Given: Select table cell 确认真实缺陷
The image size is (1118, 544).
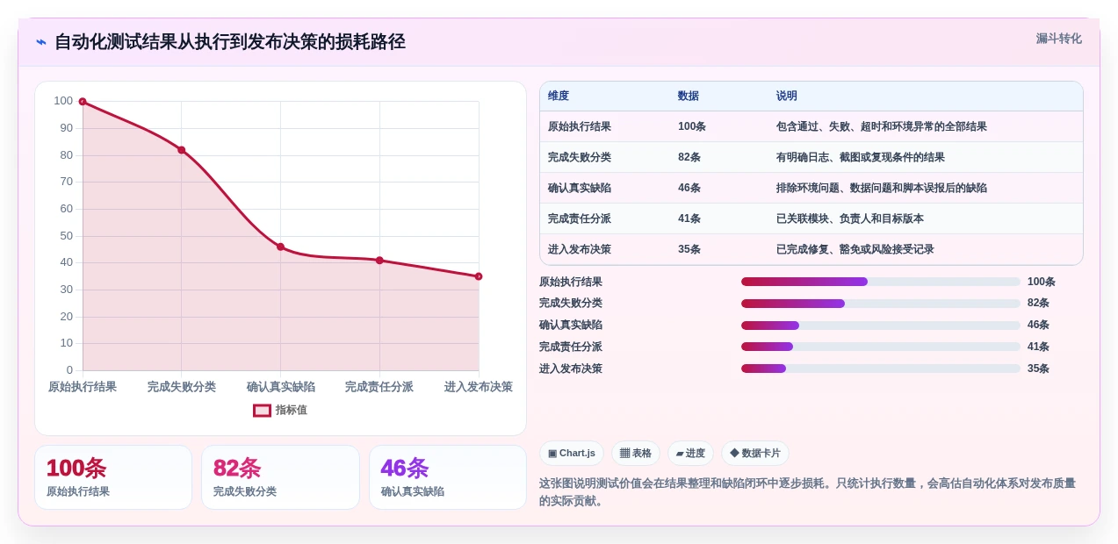Looking at the screenshot, I should tap(580, 188).
